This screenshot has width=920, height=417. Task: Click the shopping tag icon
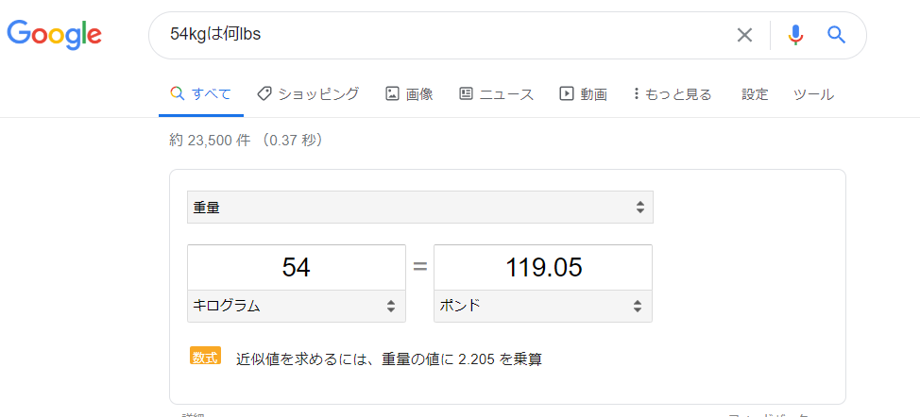click(264, 93)
